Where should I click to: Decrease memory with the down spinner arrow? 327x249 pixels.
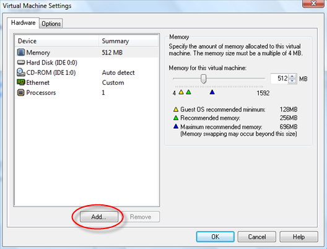[292, 81]
